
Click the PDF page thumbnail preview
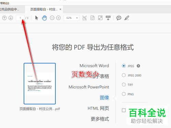(x=40, y=84)
